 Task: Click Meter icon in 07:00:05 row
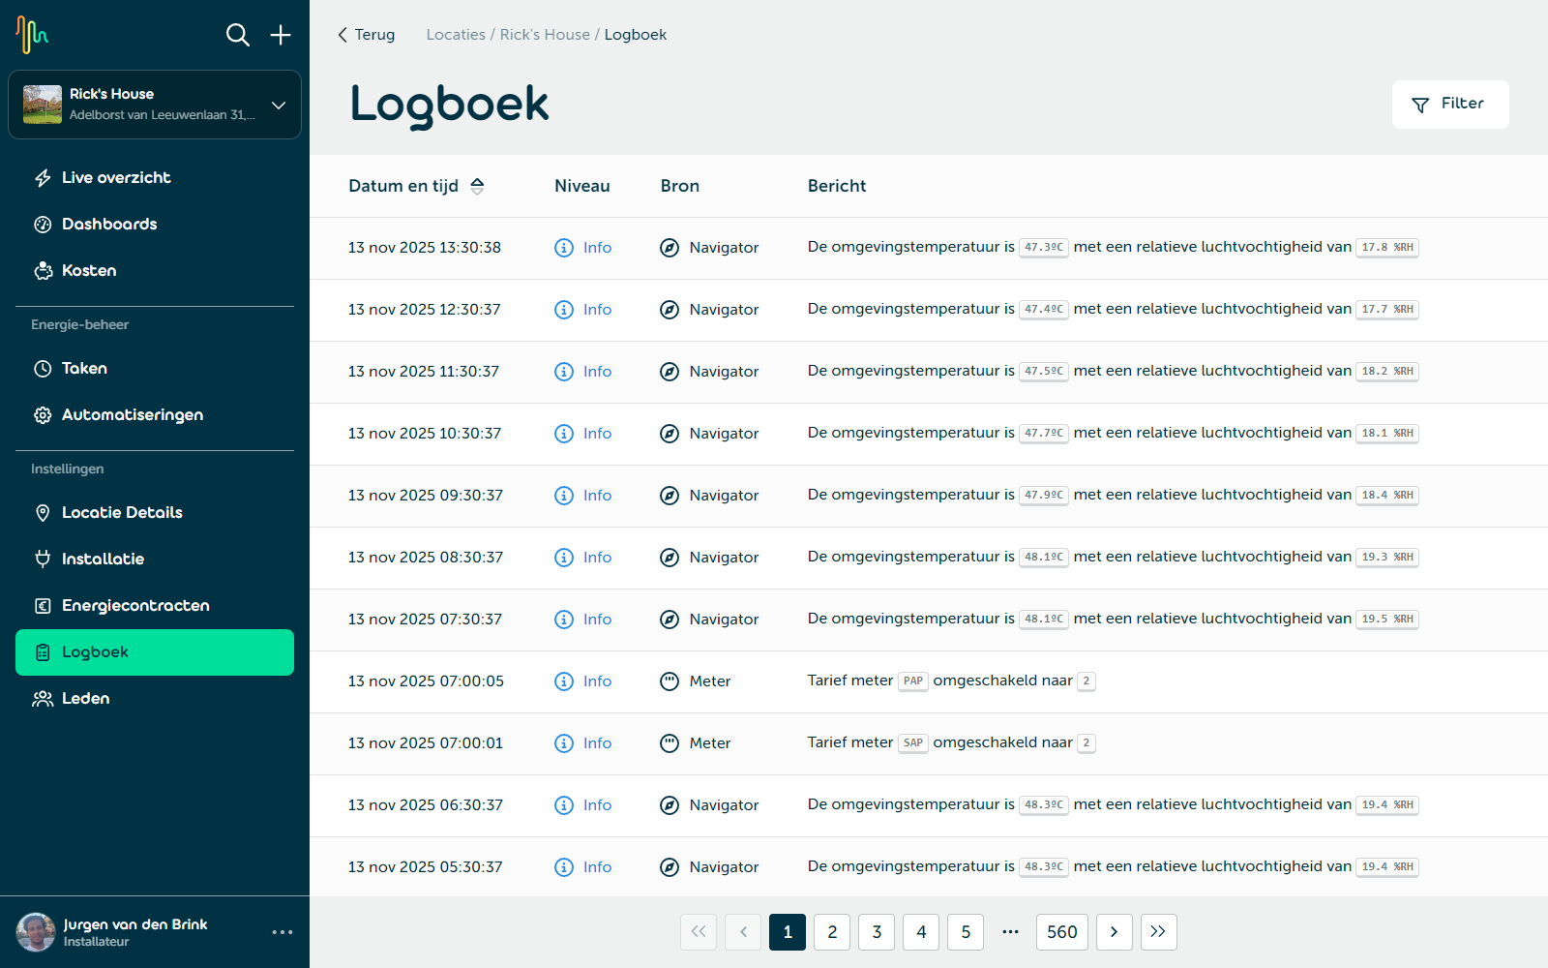(670, 681)
